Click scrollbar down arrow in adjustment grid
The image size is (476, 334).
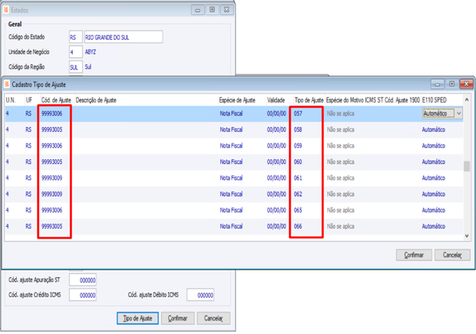click(x=466, y=236)
